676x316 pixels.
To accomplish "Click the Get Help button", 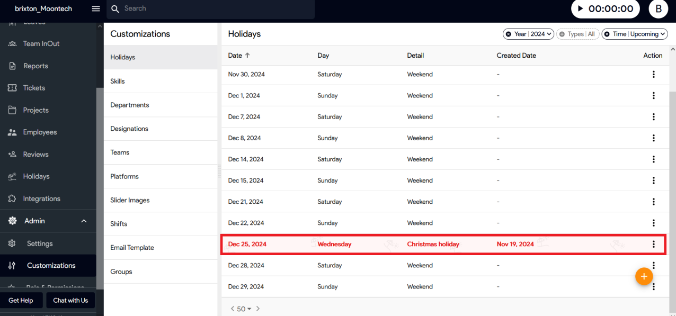I will tap(21, 300).
